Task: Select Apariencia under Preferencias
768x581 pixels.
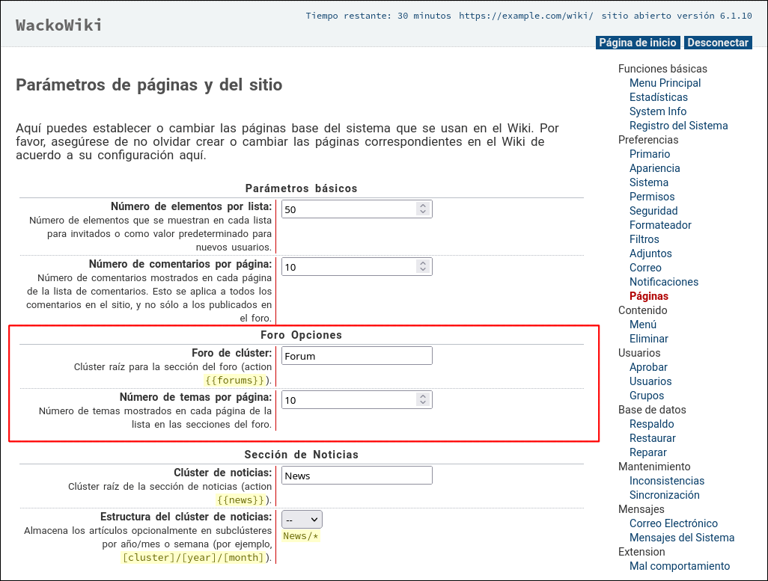Action: [x=654, y=168]
